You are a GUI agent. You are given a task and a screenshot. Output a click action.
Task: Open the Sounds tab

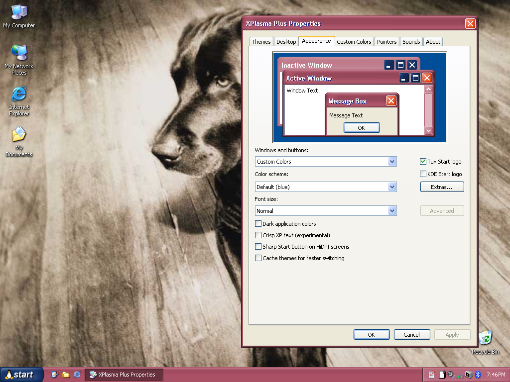[411, 42]
